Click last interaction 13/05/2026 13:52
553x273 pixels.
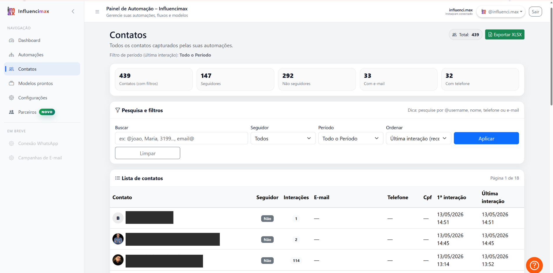click(495, 260)
